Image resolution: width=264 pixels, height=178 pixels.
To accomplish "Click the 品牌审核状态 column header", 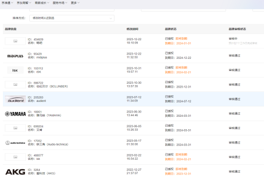I will 237,29.
